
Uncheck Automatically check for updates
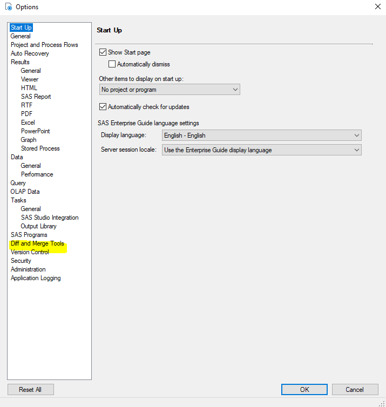pos(103,107)
